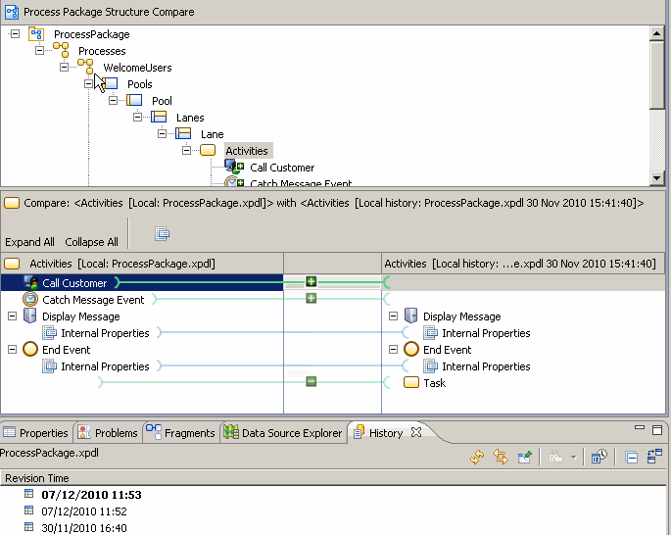671x535 pixels.
Task: Select Call Customer row in left compare pane
Action: (142, 282)
